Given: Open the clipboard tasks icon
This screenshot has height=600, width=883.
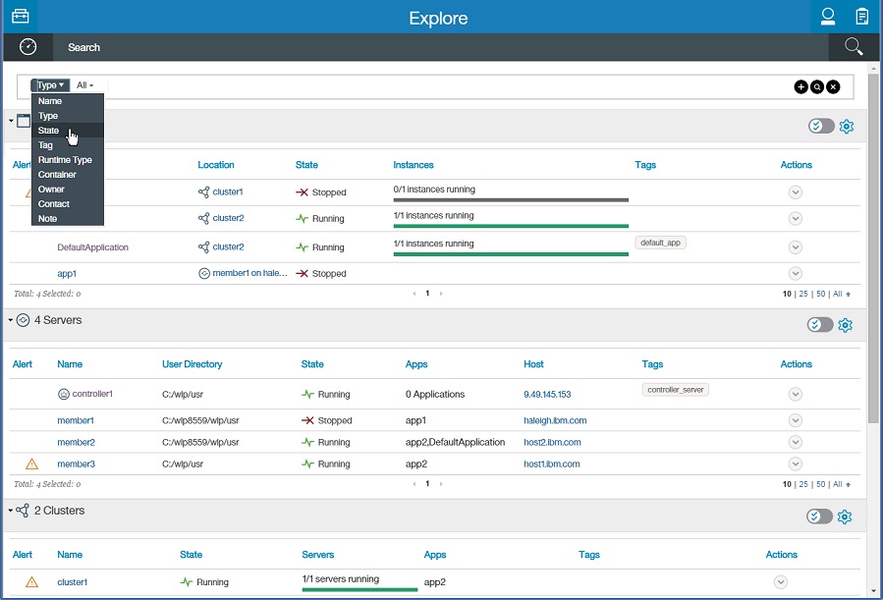Looking at the screenshot, I should point(861,17).
